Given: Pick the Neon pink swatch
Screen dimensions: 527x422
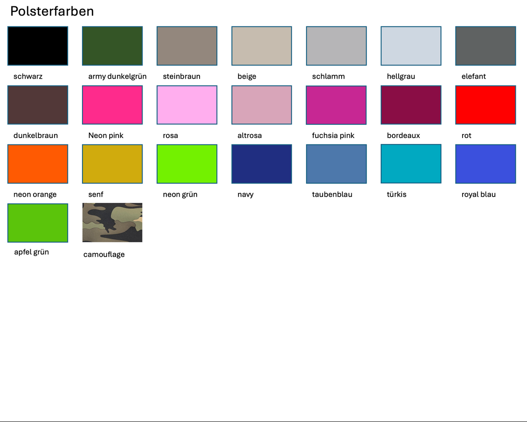Looking at the screenshot, I should click(x=112, y=105).
